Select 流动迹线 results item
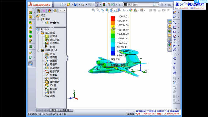Image resolution: width=208 pixels, height=117 pixels. [x=55, y=68]
